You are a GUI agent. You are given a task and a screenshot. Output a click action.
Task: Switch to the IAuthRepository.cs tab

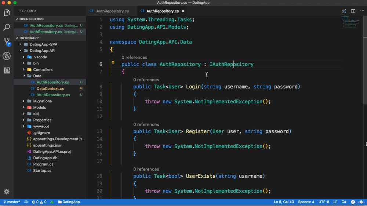pos(112,11)
